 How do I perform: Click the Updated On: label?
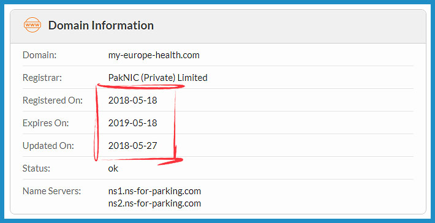[48, 146]
